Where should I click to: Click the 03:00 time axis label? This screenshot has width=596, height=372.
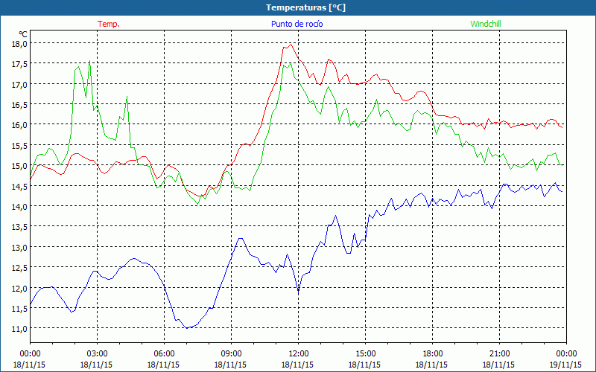97,354
